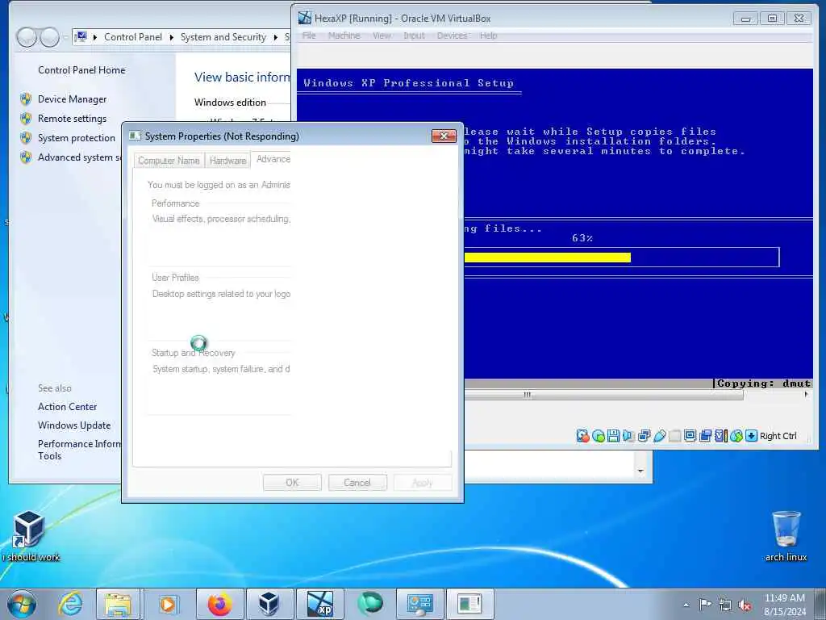
Task: Click the USB devices icon in VirtualBox status bar
Action: [660, 436]
